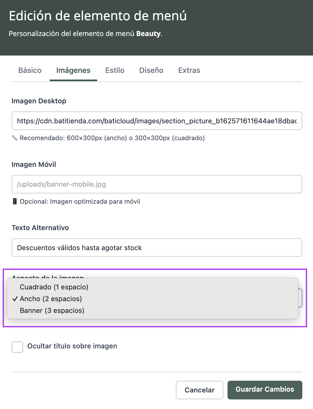Click the Texto Alternativo label
313x409 pixels.
[x=40, y=228]
